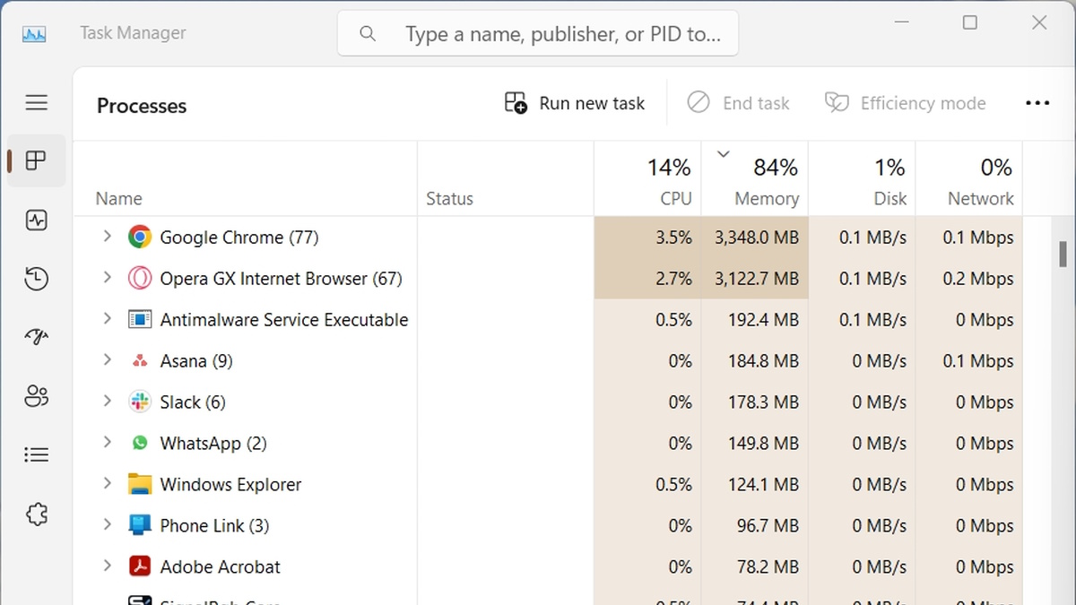Screen dimensions: 1076x605
Task: Open the Services sidebar icon
Action: click(37, 514)
